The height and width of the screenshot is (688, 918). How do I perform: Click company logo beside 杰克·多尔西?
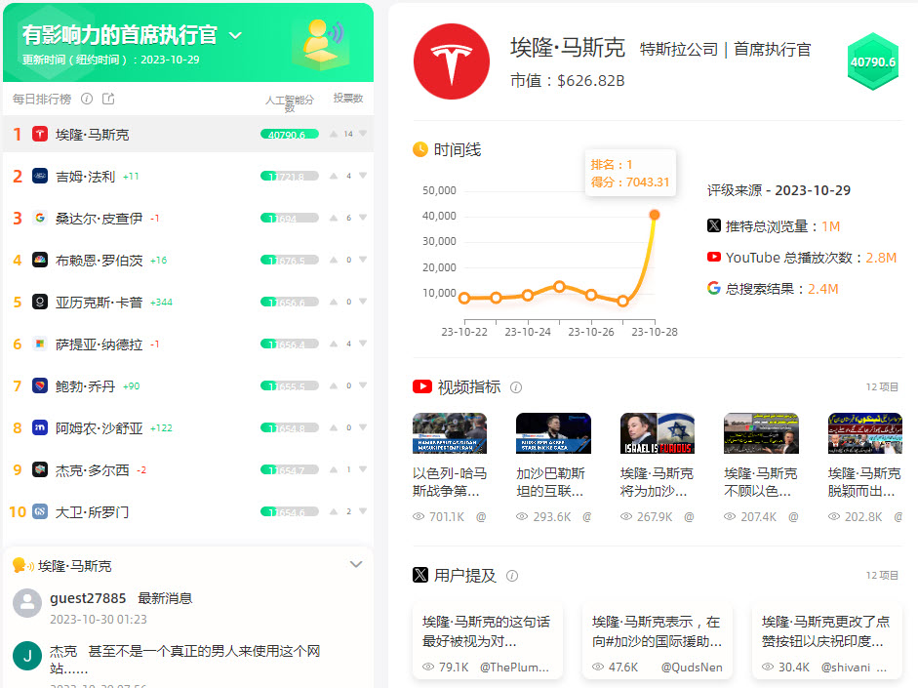pyautogui.click(x=40, y=469)
